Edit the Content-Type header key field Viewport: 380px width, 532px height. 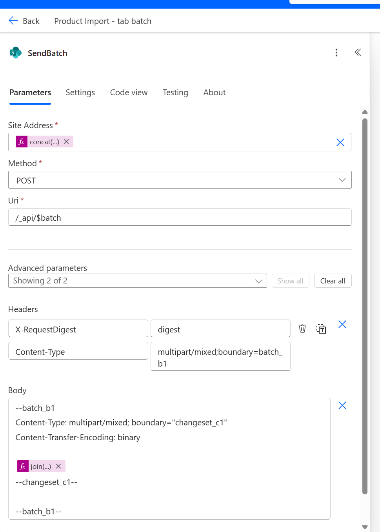(x=78, y=351)
